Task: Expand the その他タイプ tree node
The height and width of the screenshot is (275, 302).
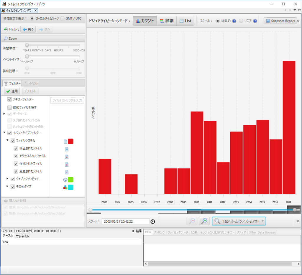Action: pyautogui.click(x=7, y=186)
